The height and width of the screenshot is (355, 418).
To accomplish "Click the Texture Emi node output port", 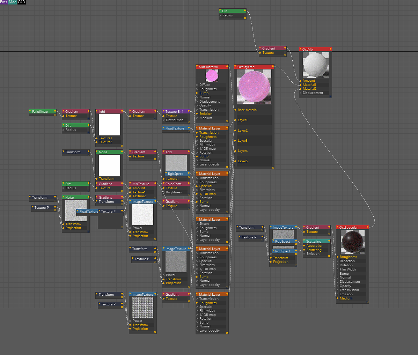I will click(189, 111).
